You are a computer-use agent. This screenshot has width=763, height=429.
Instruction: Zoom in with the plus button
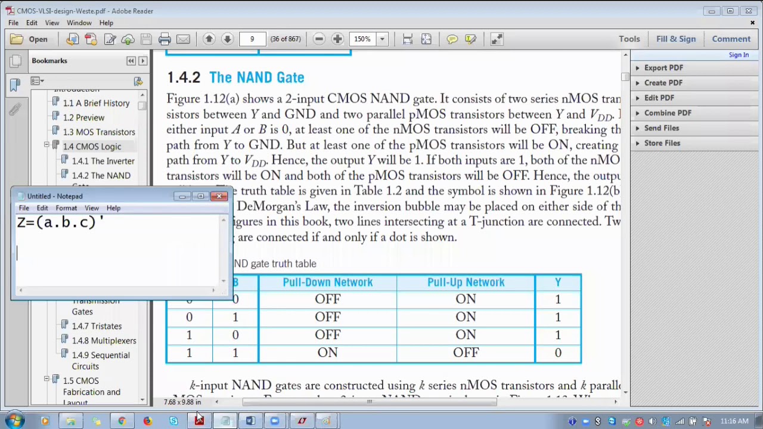click(337, 39)
